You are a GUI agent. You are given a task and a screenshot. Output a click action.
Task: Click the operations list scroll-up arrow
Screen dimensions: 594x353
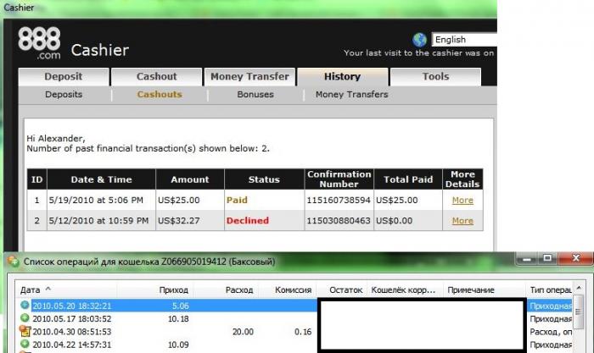[x=579, y=288]
